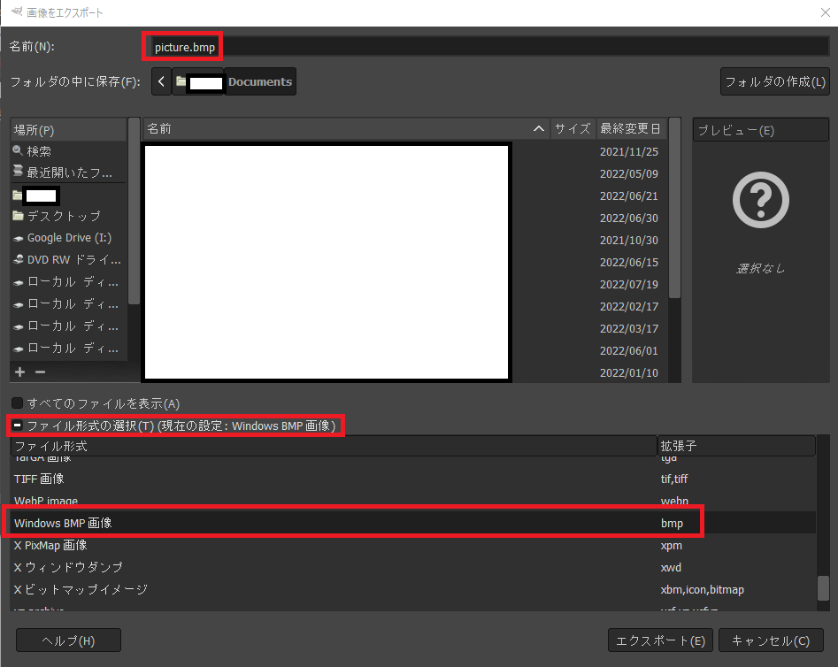Click the question mark preview placeholder

[x=759, y=200]
